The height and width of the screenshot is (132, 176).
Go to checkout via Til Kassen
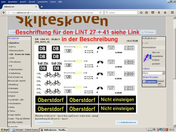pos(148,32)
